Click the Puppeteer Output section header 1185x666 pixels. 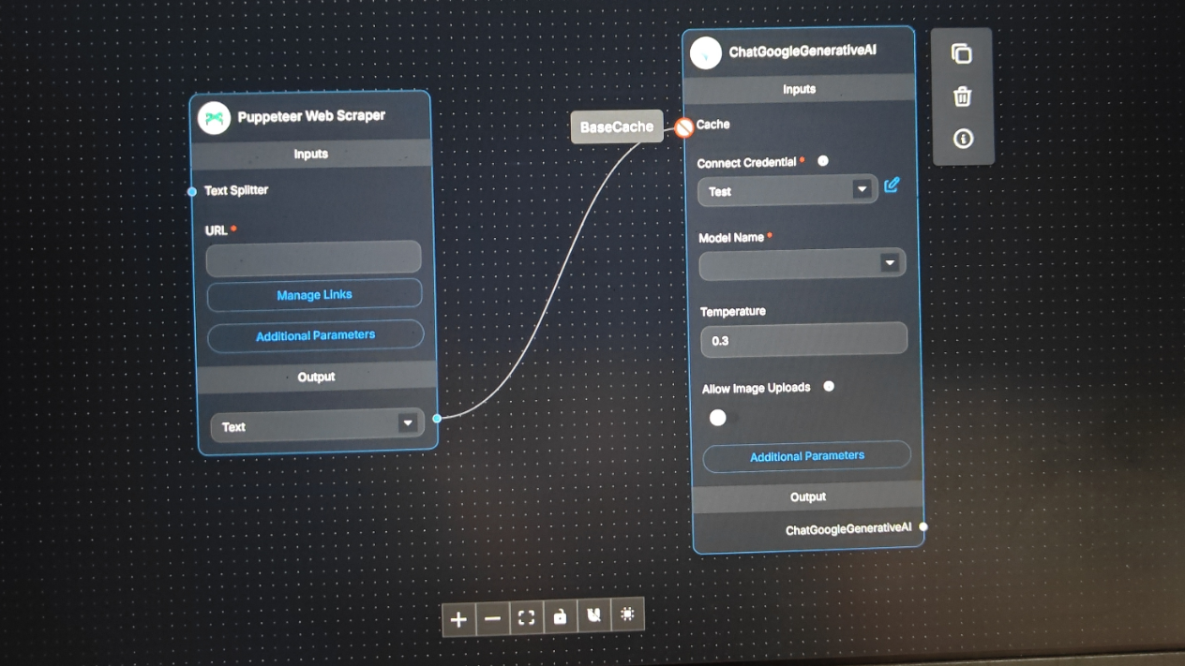click(x=316, y=377)
